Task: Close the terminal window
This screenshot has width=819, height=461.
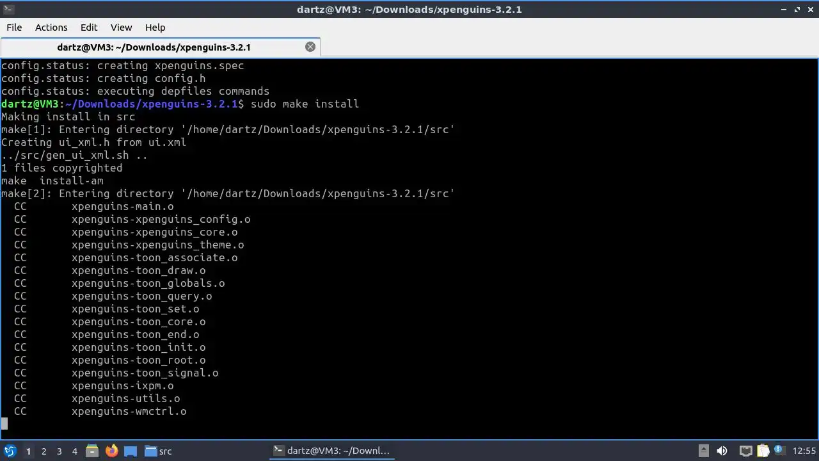Action: click(810, 9)
